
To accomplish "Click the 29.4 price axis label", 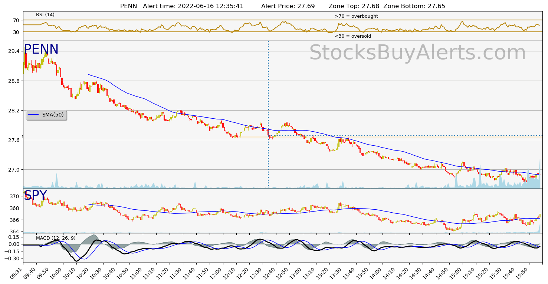I will pos(14,51).
